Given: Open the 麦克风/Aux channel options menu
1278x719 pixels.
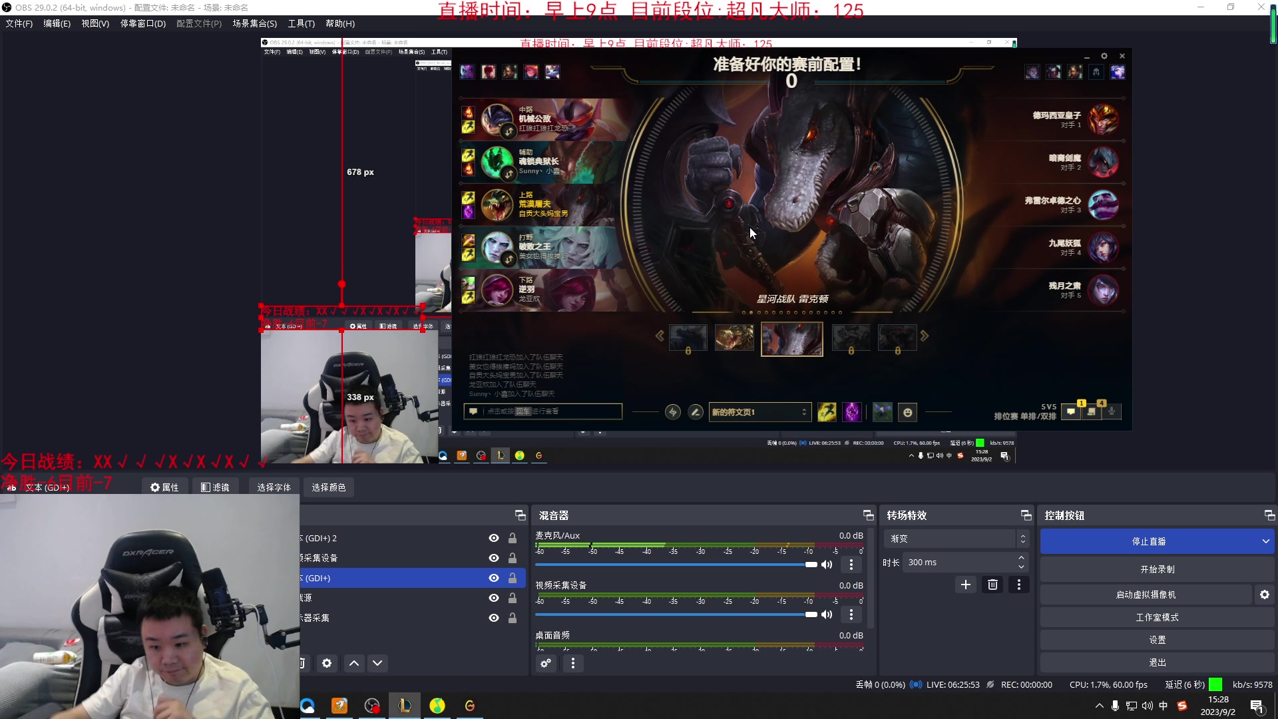Looking at the screenshot, I should 851,565.
